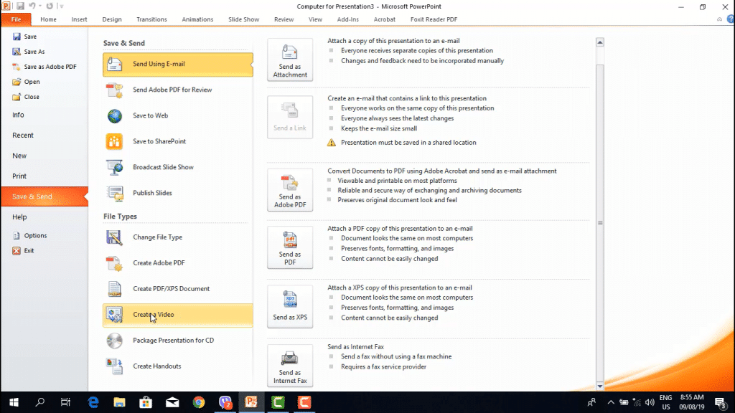Open the Windows Start menu
Image resolution: width=735 pixels, height=413 pixels.
(14, 402)
